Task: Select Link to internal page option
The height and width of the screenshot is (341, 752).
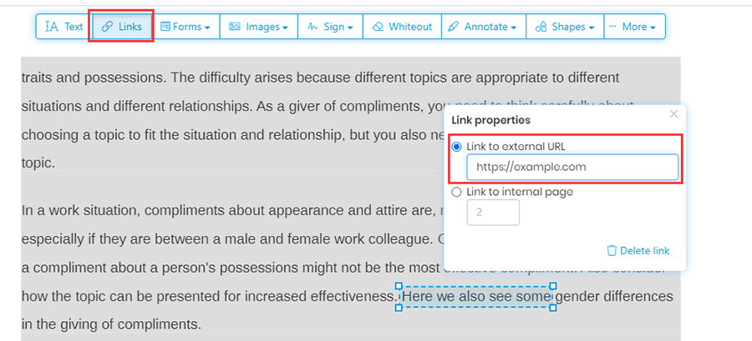Action: [456, 192]
